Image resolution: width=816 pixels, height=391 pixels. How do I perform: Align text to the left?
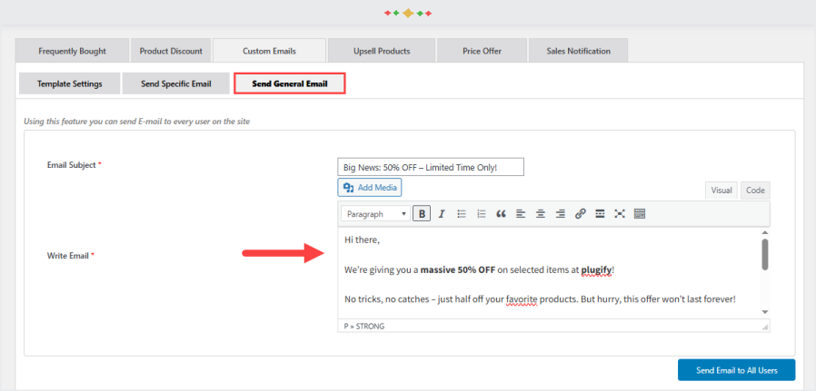click(521, 214)
